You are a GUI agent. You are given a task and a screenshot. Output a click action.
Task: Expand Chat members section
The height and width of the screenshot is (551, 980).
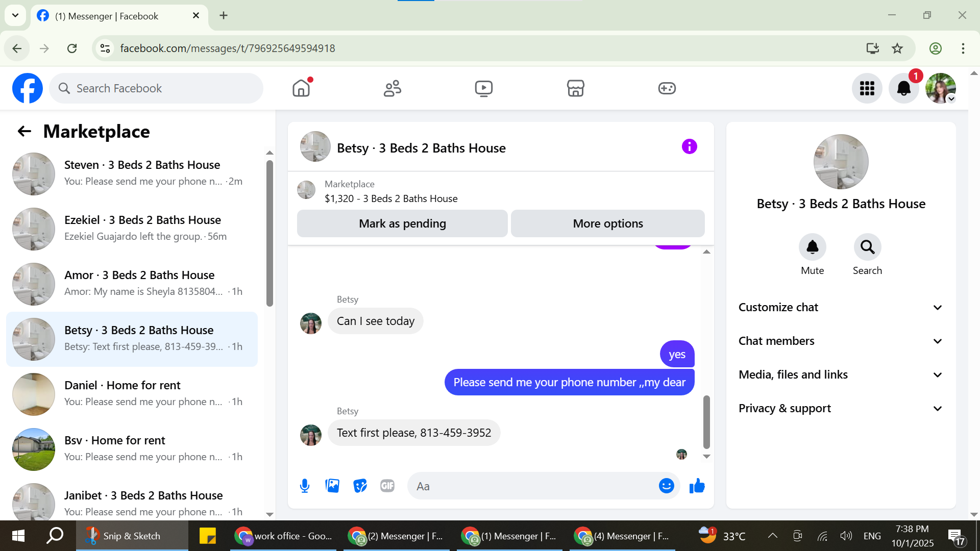841,341
